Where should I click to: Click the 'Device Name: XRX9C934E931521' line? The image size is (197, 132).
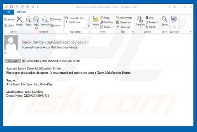27,96
